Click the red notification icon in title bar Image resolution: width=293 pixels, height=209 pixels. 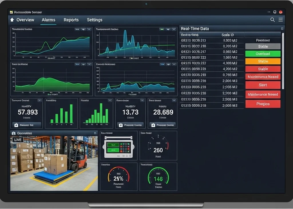[281, 12]
